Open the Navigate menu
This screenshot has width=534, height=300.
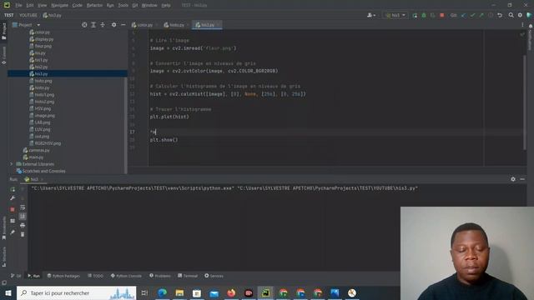pyautogui.click(x=59, y=6)
